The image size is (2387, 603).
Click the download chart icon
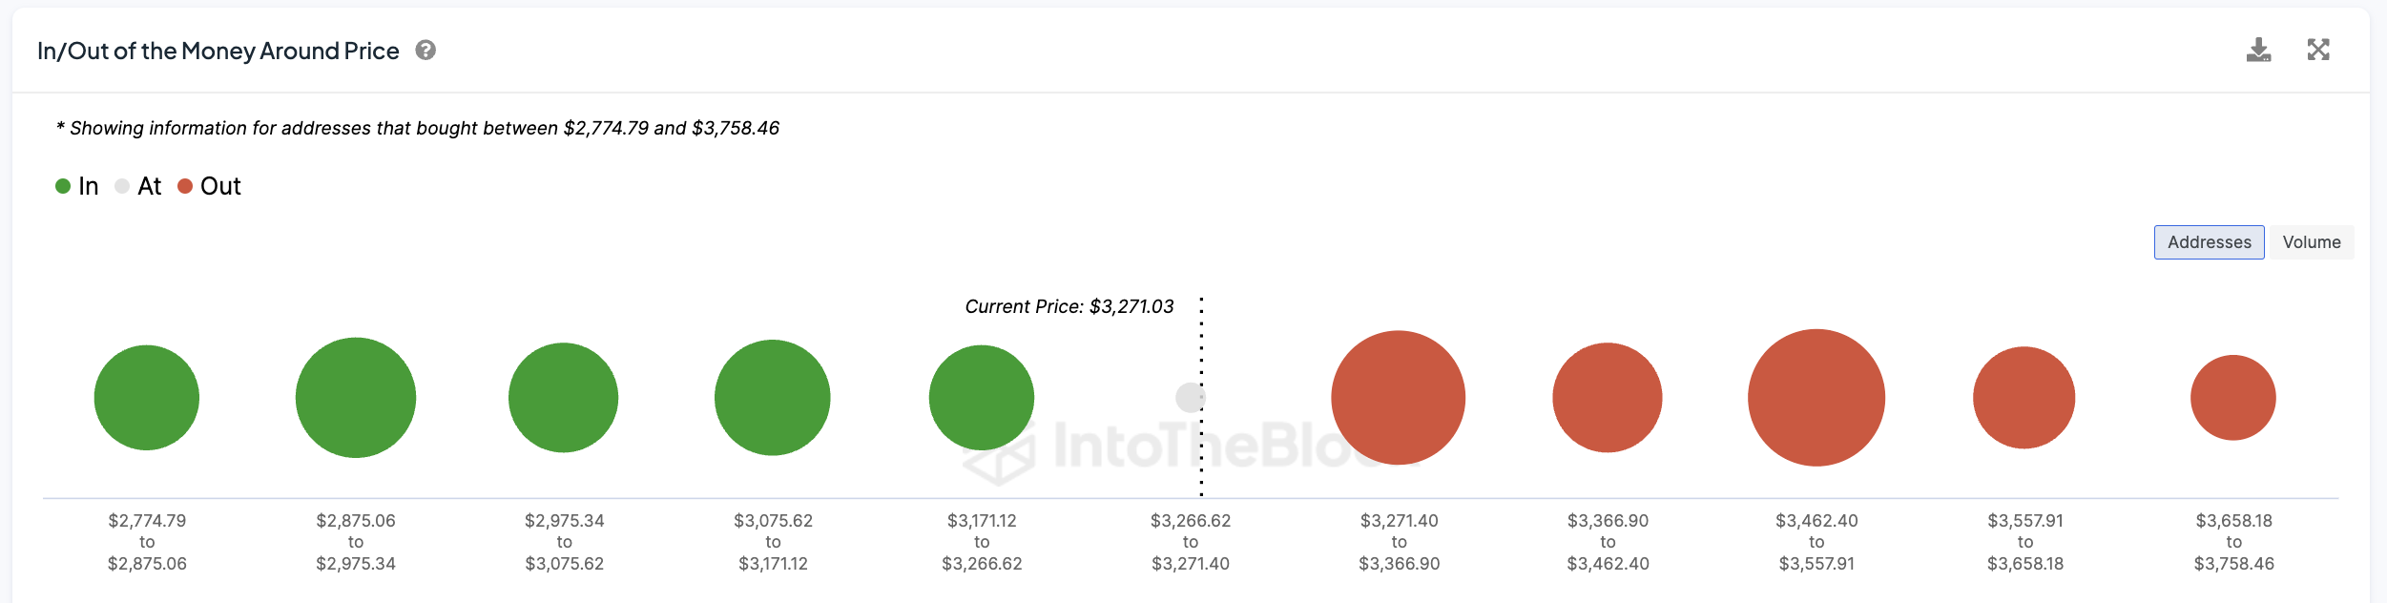point(2258,51)
